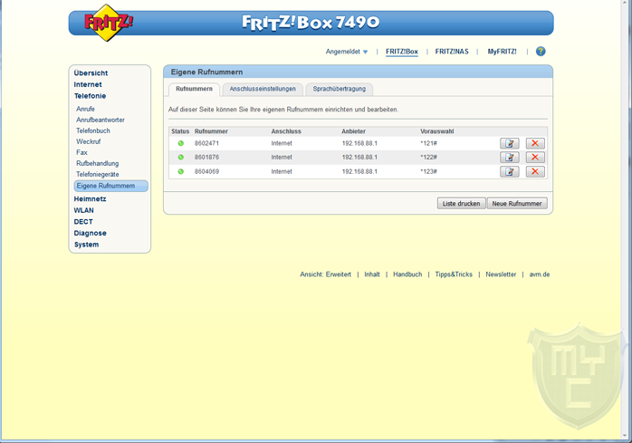
Task: Switch to the Sprachübertragung tab
Action: (340, 89)
